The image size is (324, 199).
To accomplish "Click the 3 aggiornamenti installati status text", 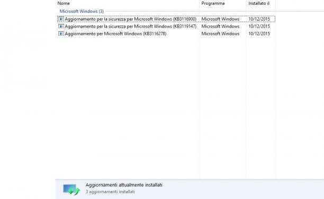I will (x=110, y=192).
